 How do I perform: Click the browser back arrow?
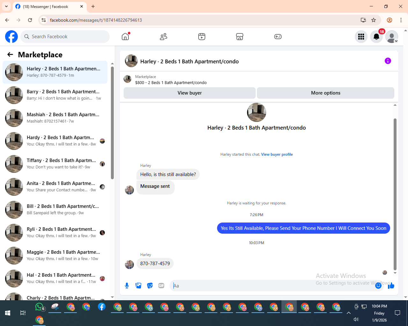coord(7,20)
